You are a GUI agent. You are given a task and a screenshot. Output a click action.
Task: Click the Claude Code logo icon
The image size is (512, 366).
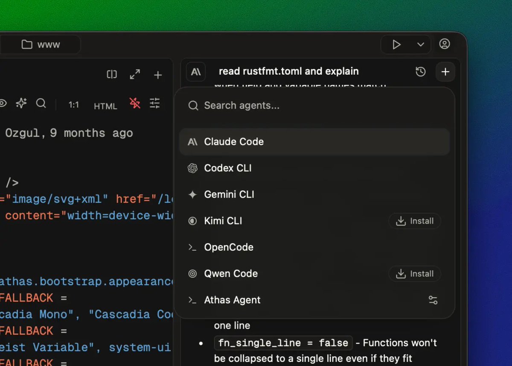click(193, 142)
